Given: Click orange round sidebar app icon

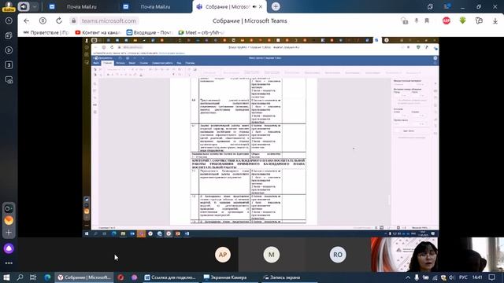Looking at the screenshot, I should pyautogui.click(x=9, y=220).
